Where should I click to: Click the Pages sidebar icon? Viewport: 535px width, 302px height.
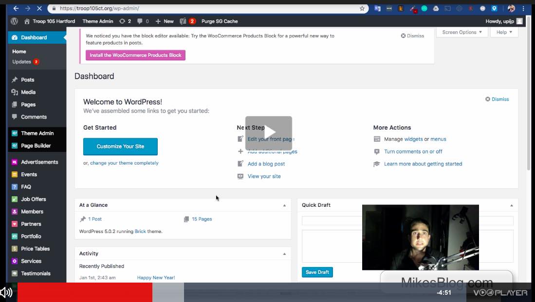click(x=14, y=104)
